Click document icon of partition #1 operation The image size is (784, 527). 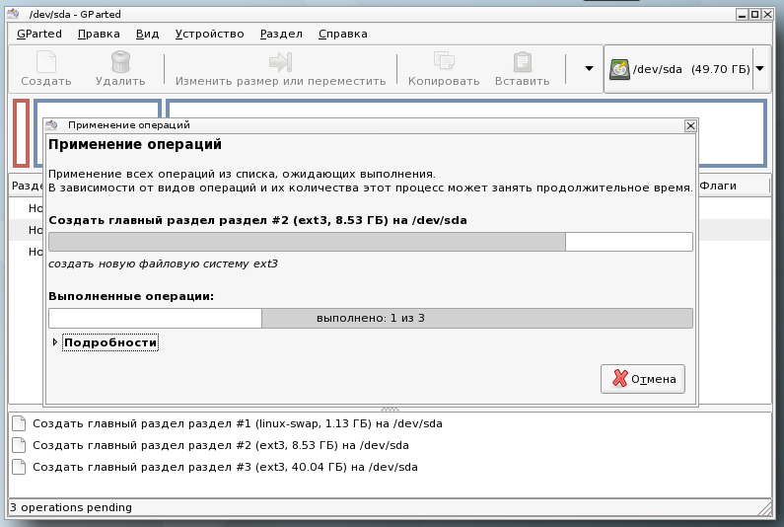coord(19,423)
